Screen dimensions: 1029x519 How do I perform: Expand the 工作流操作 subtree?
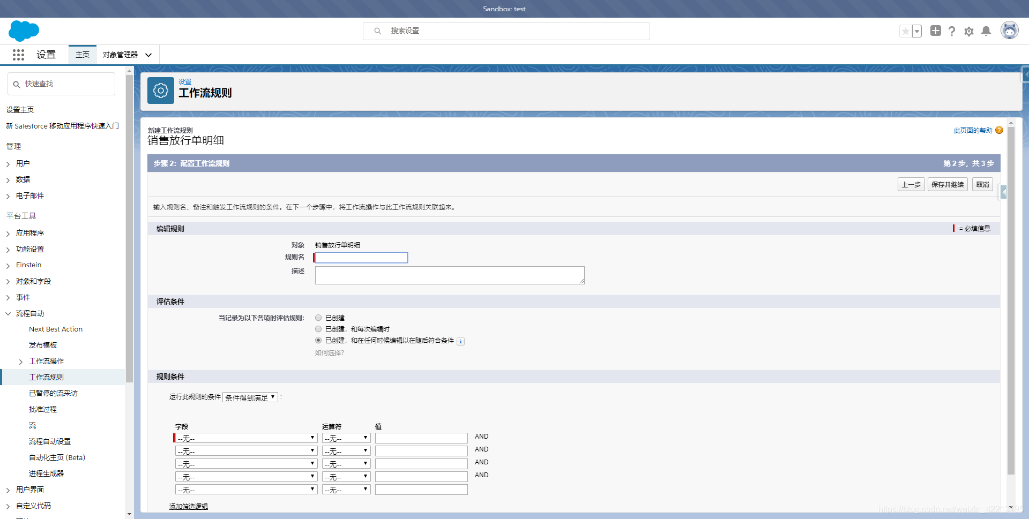click(21, 362)
